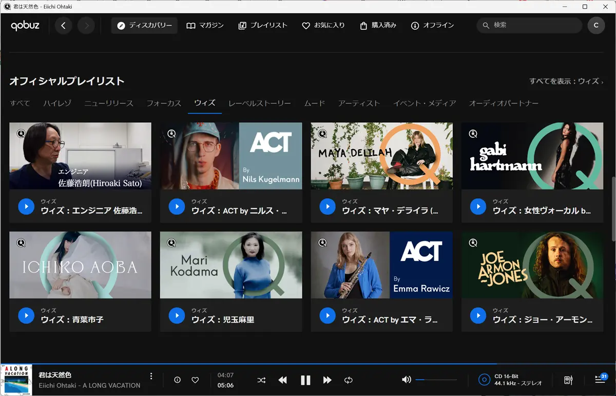Open the ウィズ：青葉市子 playlist title
Screen dimensions: 616x396
click(72, 319)
